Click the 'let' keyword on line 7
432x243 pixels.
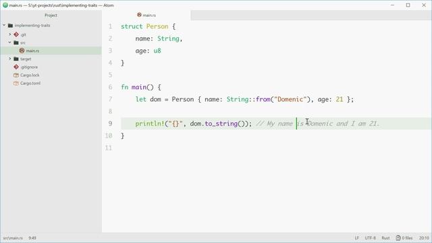[141, 99]
